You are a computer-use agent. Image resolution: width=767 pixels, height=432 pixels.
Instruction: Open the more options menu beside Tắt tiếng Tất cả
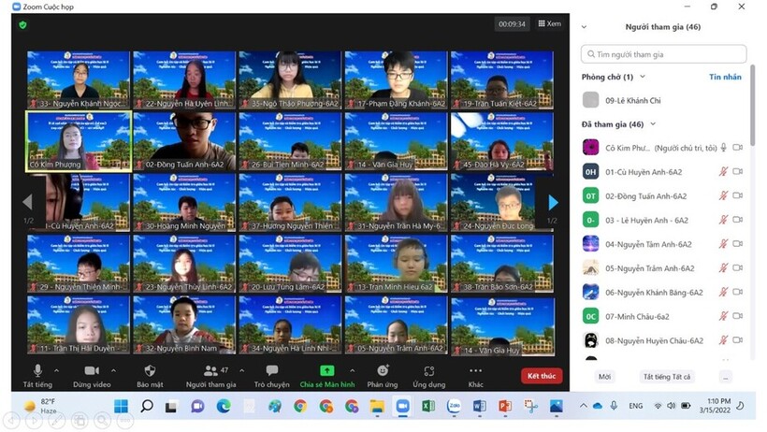click(725, 377)
